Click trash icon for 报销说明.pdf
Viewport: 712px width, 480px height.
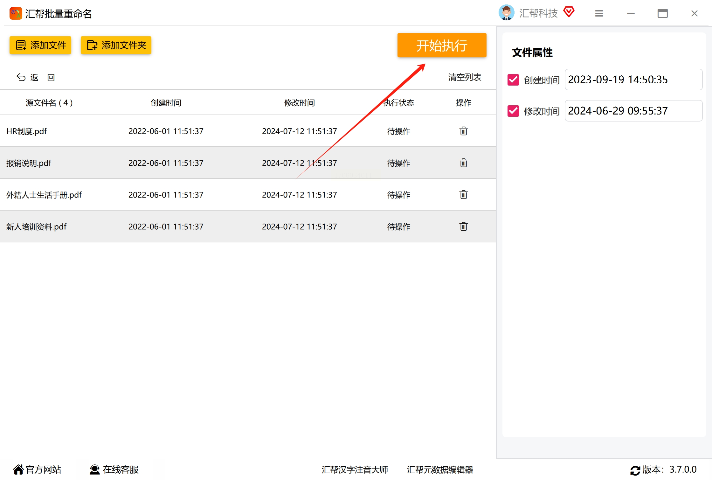(x=463, y=163)
